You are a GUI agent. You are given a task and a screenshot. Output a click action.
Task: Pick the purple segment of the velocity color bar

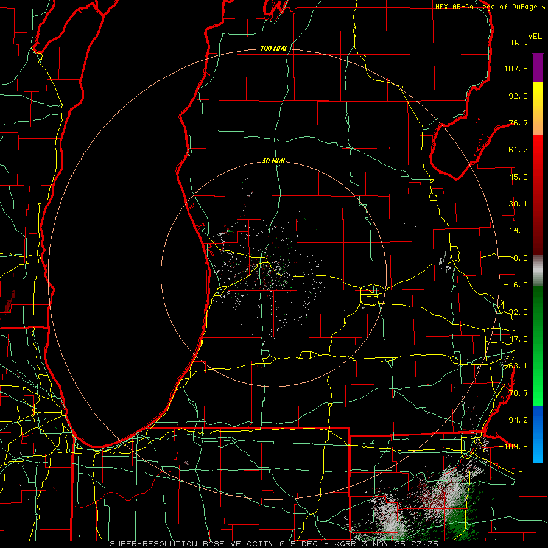pyautogui.click(x=538, y=68)
